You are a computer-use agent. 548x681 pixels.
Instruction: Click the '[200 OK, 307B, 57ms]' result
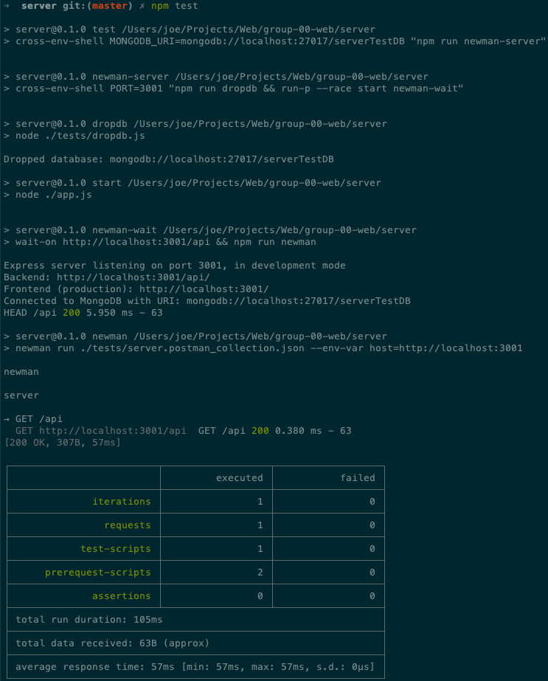point(62,443)
